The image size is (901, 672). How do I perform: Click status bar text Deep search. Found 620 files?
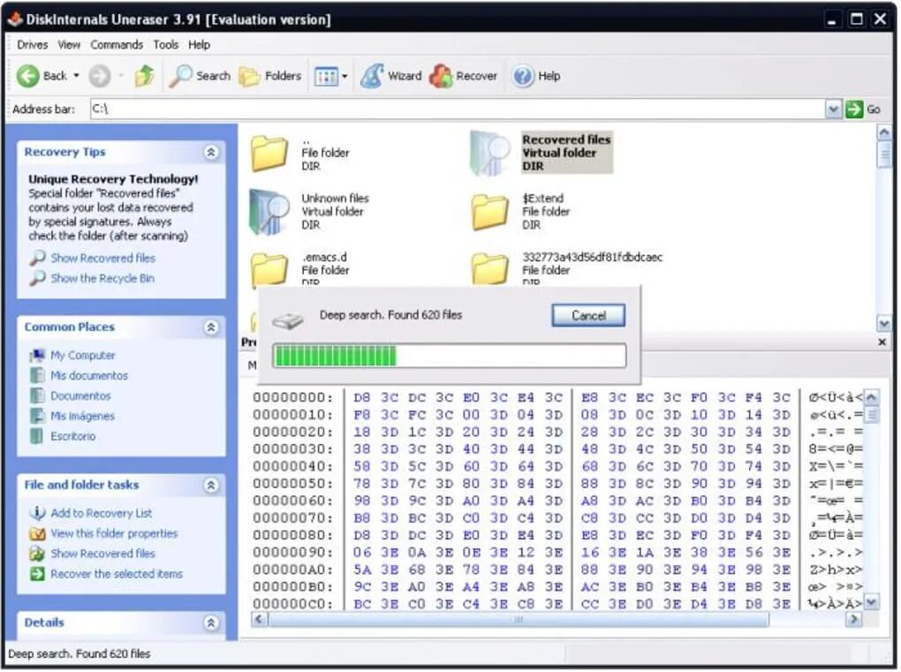click(79, 654)
